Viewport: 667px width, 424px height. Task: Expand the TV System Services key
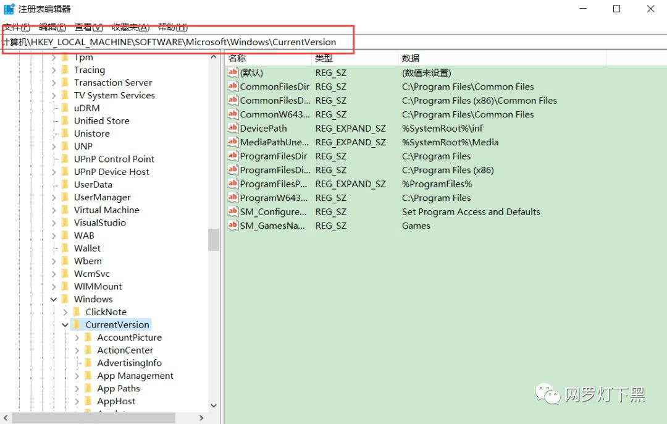[x=54, y=95]
